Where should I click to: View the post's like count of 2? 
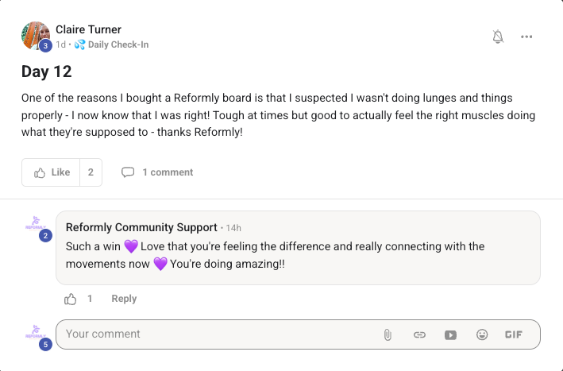point(91,172)
